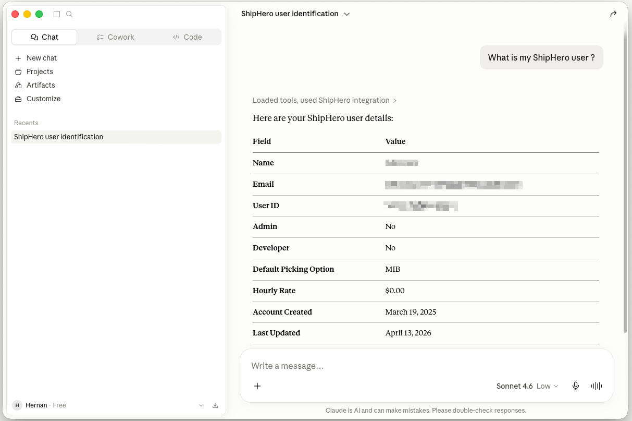Click the Default Picking Option value MIB
Viewport: 632px width, 421px height.
click(x=393, y=269)
